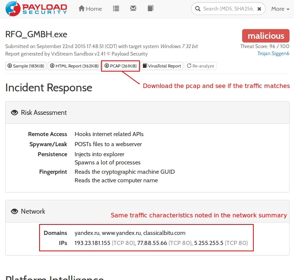Screen dimensions: 294x280
Task: Expand the More dropdown menu
Action: pos(280,9)
